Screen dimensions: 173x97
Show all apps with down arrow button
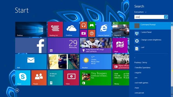17,90
